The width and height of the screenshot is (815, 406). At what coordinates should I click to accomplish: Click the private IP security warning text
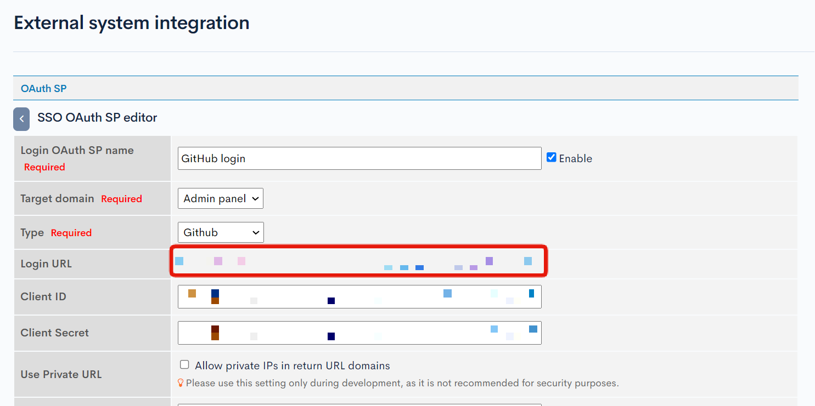point(402,383)
